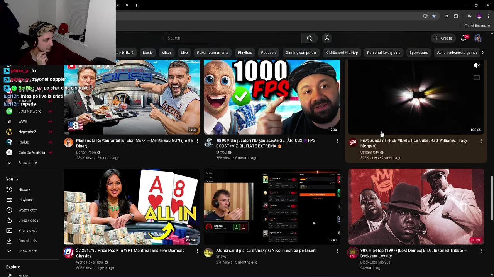This screenshot has width=494, height=277.
Task: Open options for faceit m0nesy video
Action: coord(338,251)
